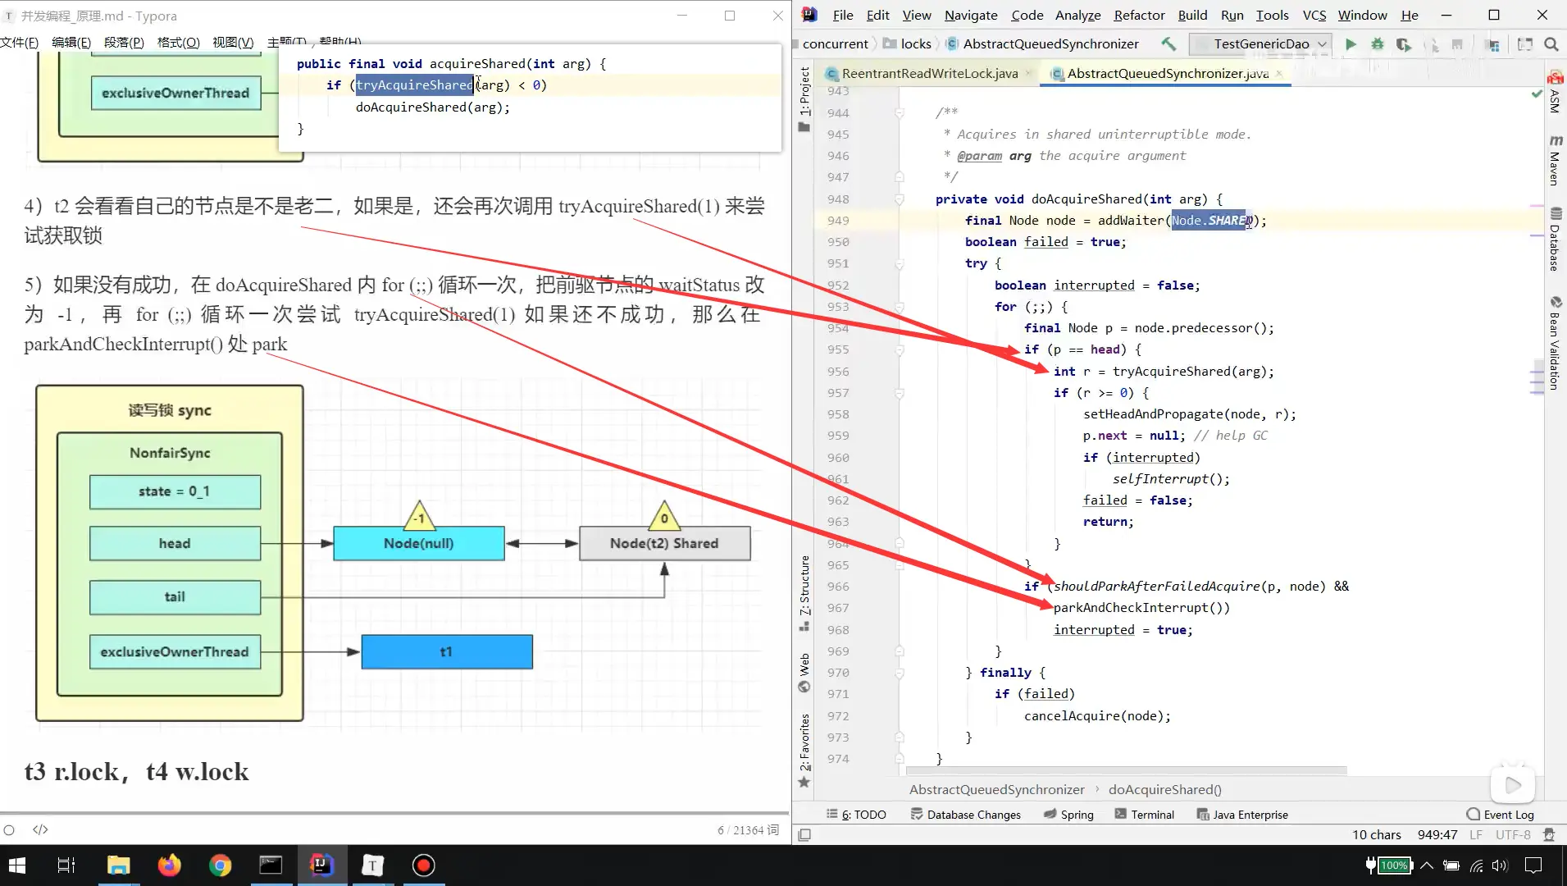This screenshot has width=1567, height=886.
Task: Switch to ReentrantReadWriteLock.java tab
Action: pos(928,73)
